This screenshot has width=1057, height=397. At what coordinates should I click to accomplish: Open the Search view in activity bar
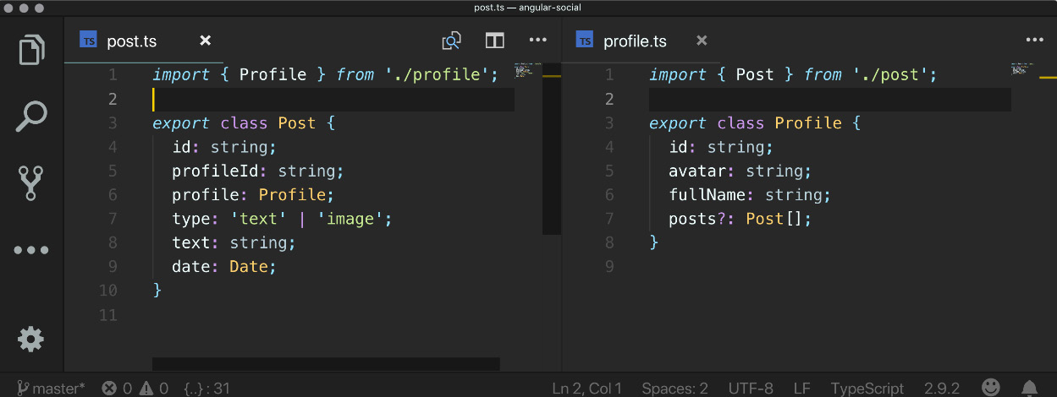[x=31, y=117]
